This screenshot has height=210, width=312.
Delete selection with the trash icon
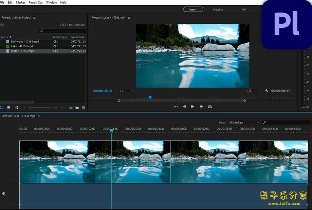click(83, 107)
